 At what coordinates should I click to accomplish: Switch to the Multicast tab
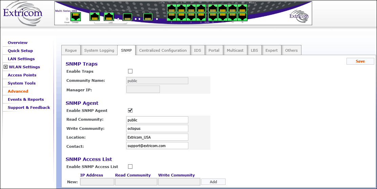pos(235,50)
